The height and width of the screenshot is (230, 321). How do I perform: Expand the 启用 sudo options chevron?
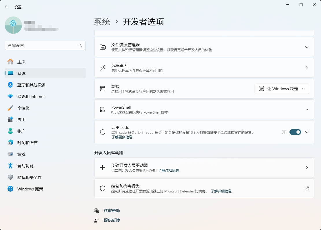[x=307, y=132]
